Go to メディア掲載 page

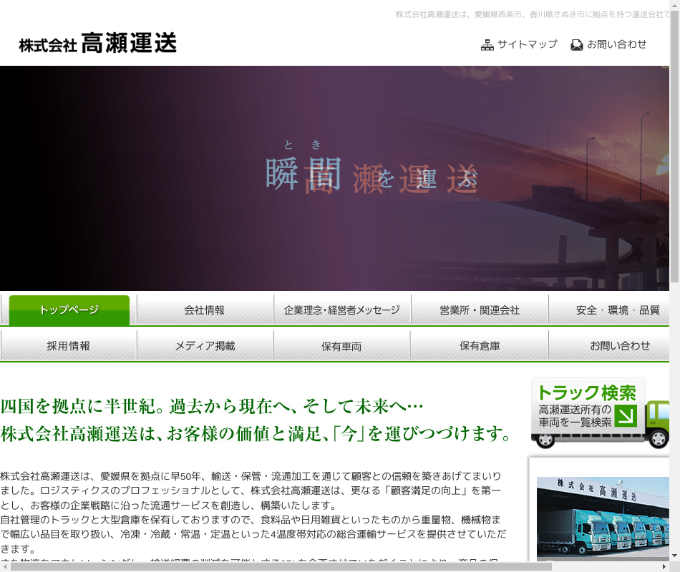(x=205, y=345)
